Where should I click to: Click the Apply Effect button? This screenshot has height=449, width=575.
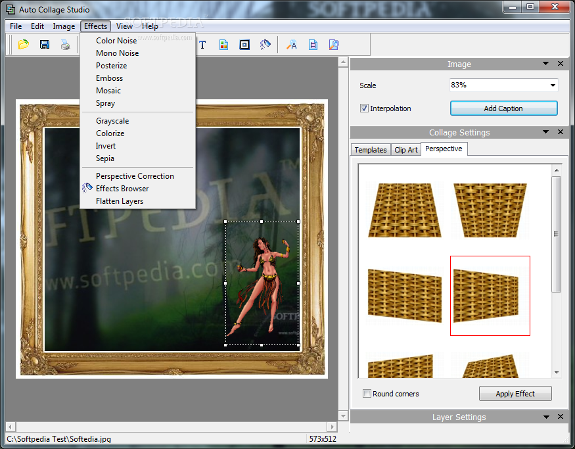click(x=515, y=394)
